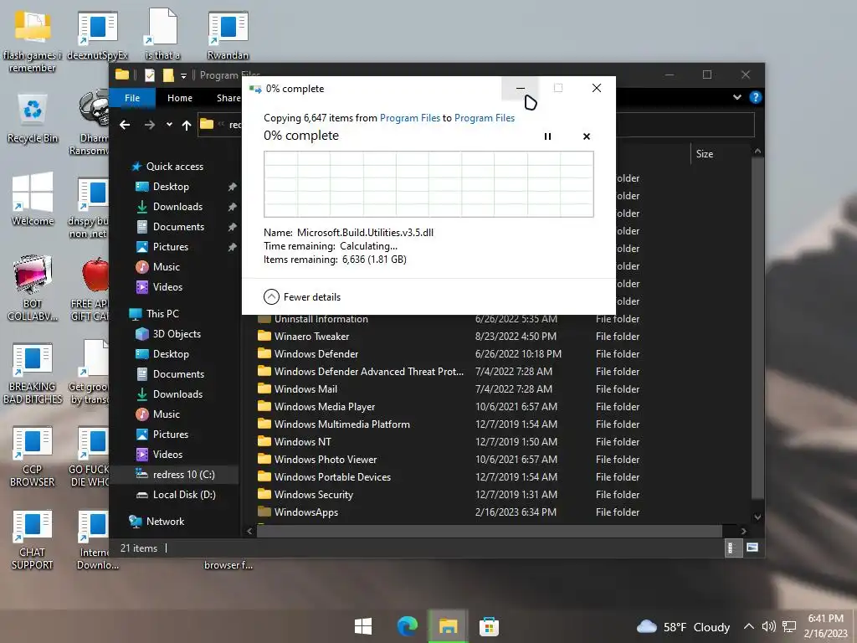Go up one folder level
The width and height of the screenshot is (857, 643).
point(187,126)
